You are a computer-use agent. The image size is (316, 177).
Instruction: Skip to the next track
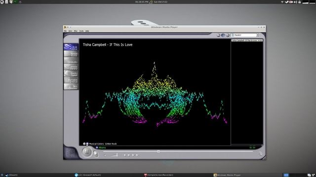(x=137, y=155)
